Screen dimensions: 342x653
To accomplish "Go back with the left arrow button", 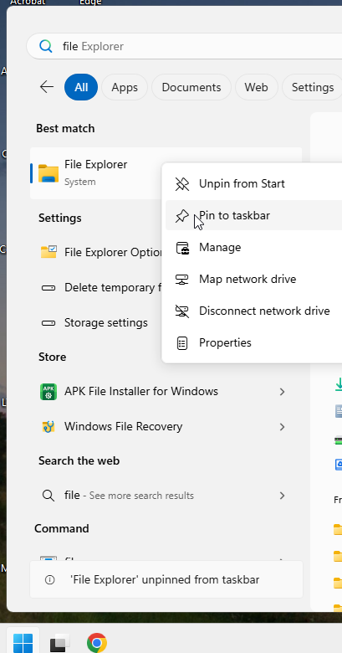I will [47, 87].
